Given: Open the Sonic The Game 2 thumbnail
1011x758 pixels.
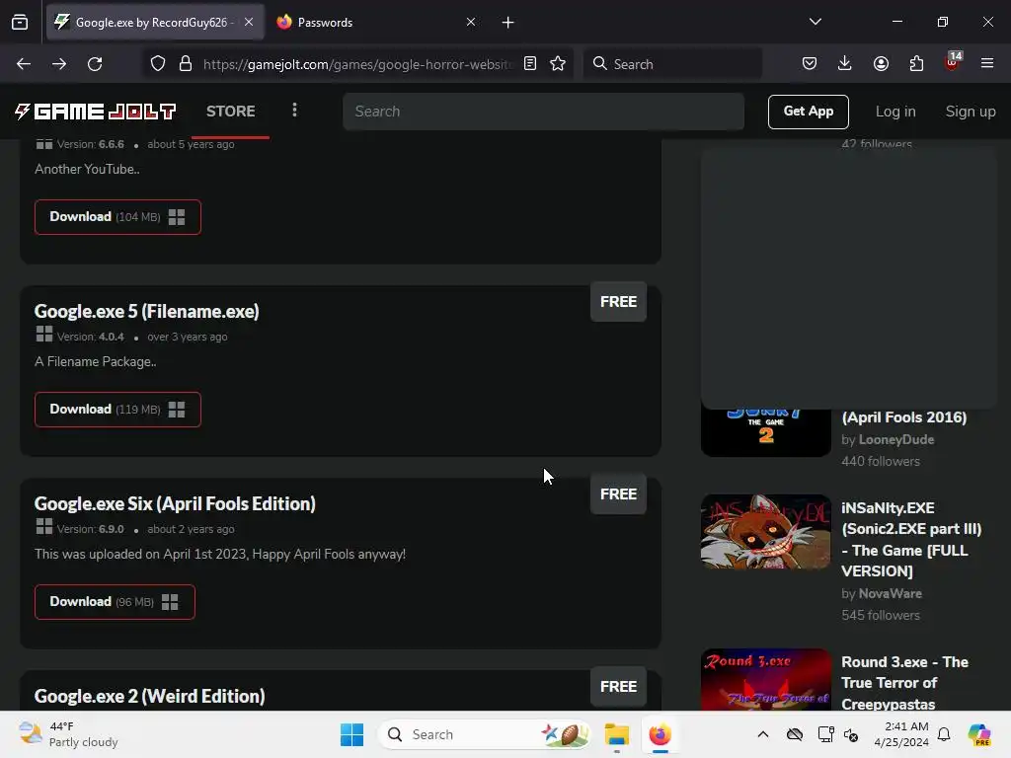Looking at the screenshot, I should (766, 432).
